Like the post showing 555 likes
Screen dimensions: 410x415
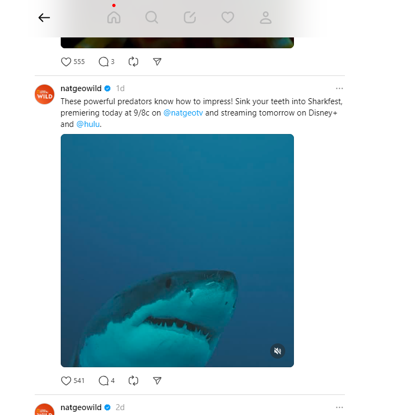(x=66, y=62)
